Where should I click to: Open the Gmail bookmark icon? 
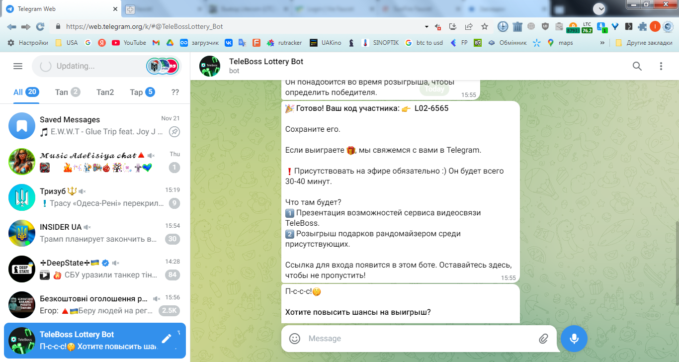[x=156, y=43]
